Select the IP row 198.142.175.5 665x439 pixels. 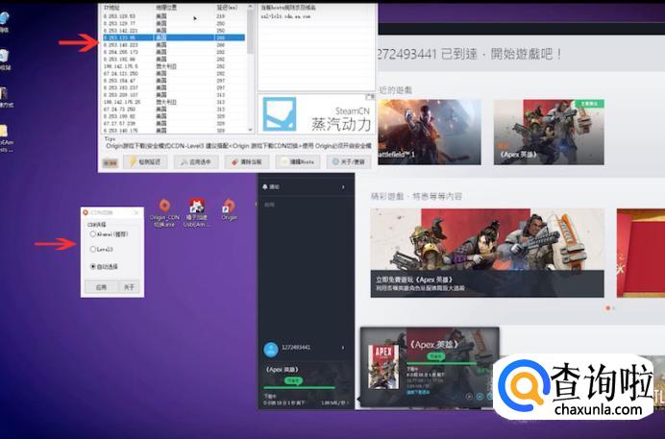174,66
